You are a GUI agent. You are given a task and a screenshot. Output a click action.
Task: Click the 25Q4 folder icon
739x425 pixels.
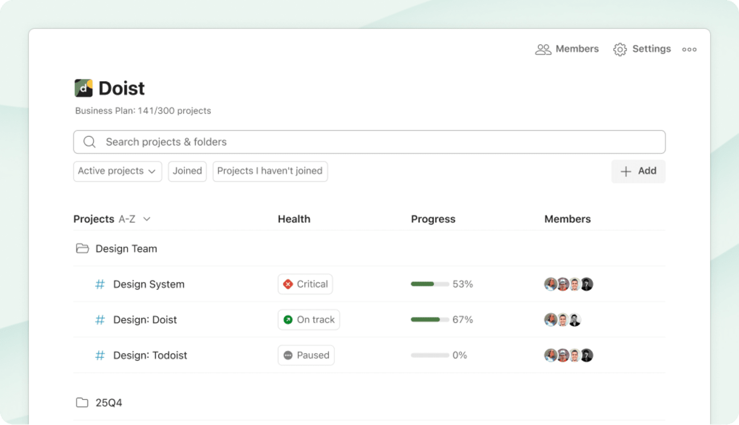pyautogui.click(x=82, y=402)
